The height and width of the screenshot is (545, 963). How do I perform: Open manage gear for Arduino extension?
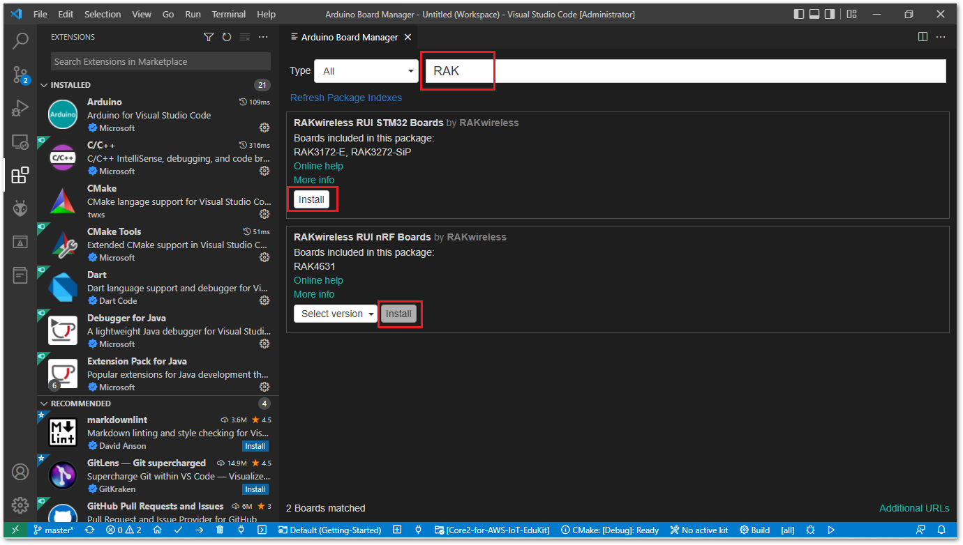(264, 128)
